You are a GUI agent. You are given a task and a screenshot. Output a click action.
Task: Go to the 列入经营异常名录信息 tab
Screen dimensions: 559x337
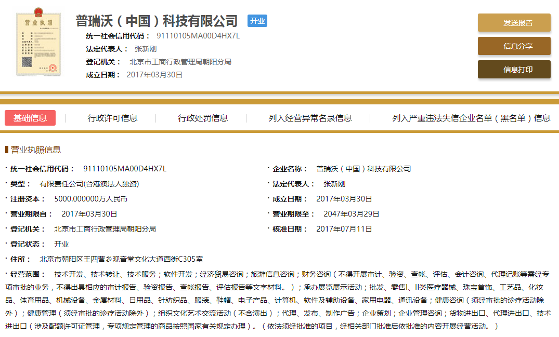tap(310, 118)
